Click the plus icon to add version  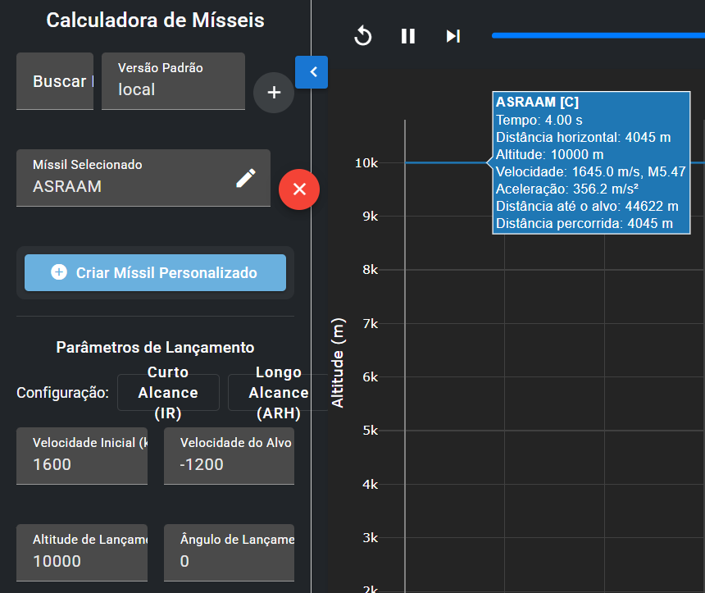[x=274, y=93]
